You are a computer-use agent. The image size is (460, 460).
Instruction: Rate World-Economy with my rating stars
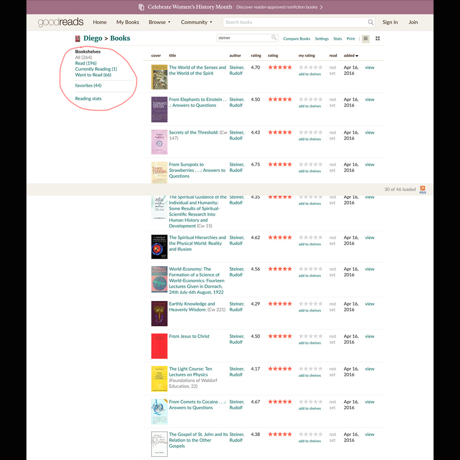point(310,269)
